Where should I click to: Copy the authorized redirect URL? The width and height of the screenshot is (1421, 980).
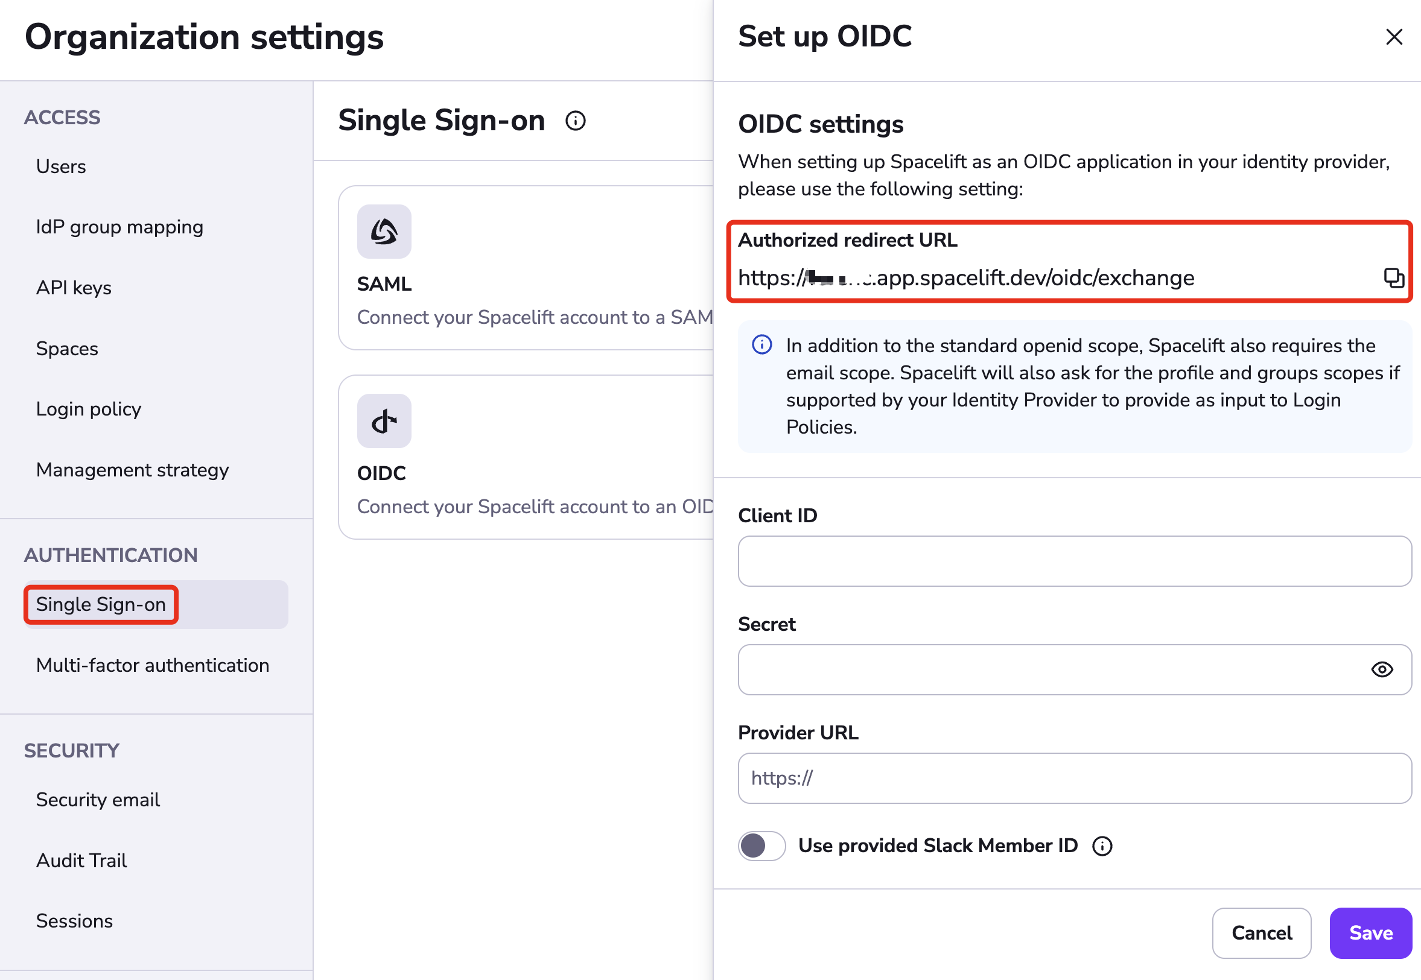coord(1393,278)
